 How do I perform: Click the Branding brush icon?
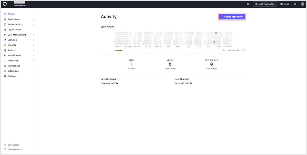coord(5,40)
